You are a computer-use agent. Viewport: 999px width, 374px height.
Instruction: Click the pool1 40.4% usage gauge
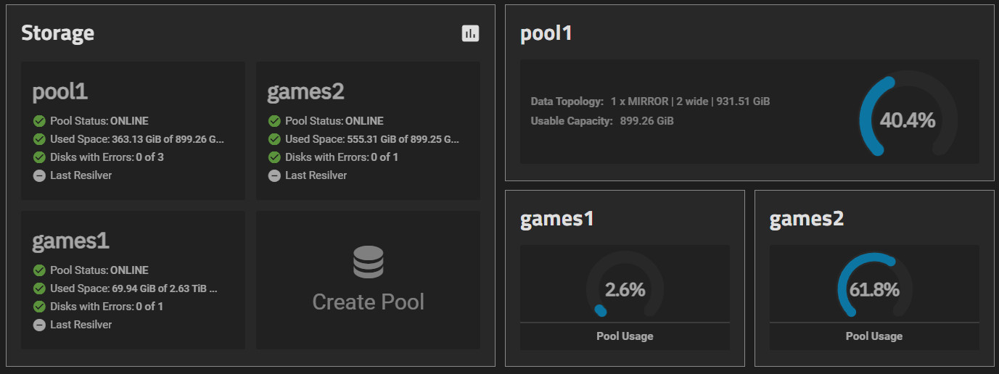pos(908,115)
